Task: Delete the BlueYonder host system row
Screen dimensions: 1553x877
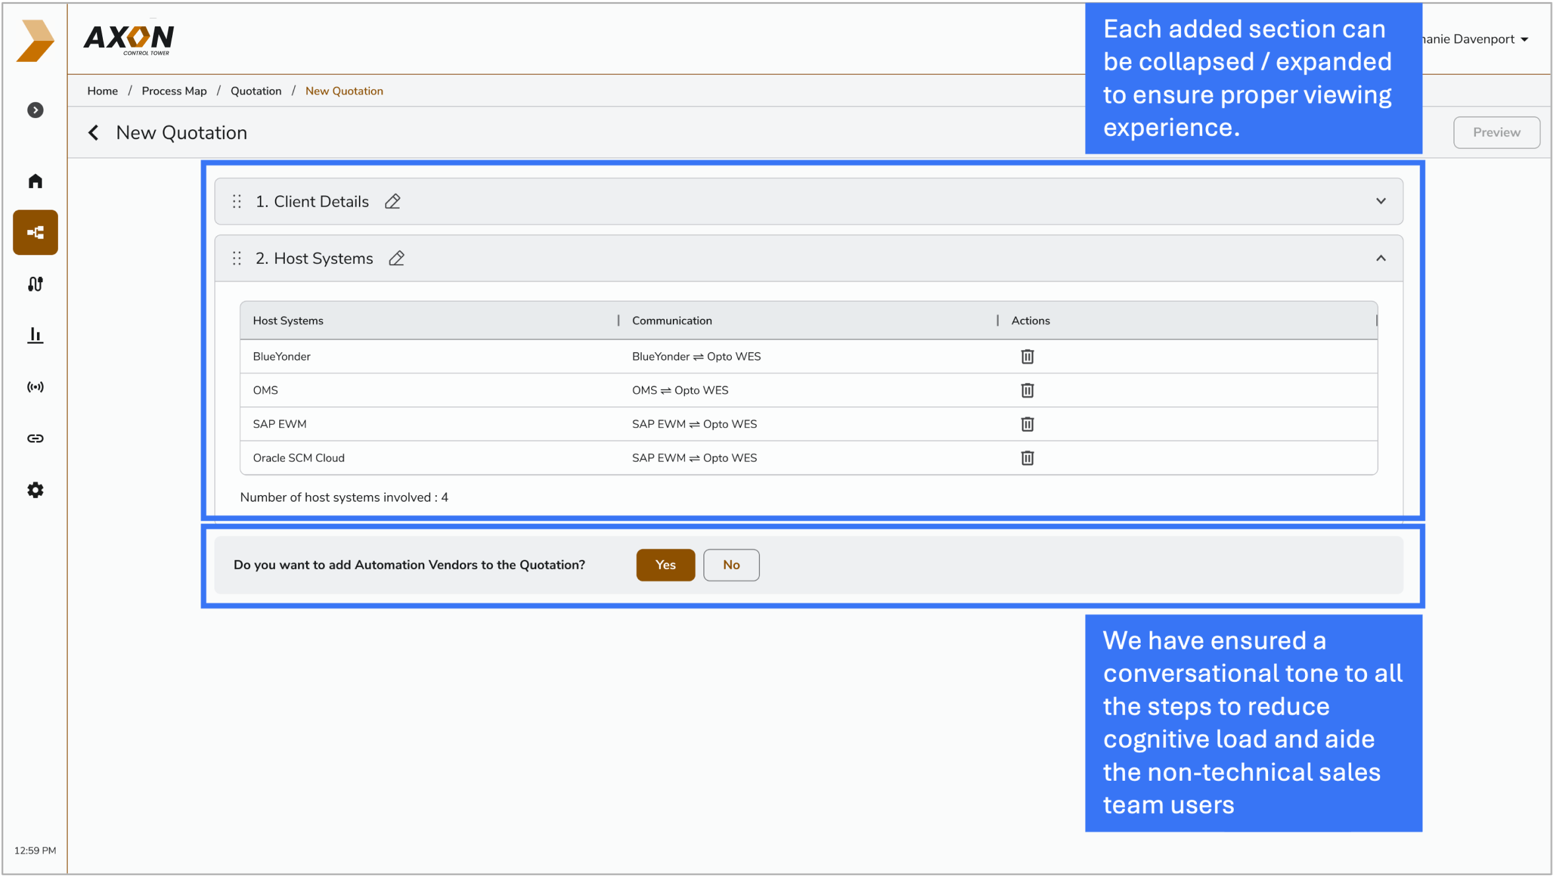Action: (x=1027, y=357)
